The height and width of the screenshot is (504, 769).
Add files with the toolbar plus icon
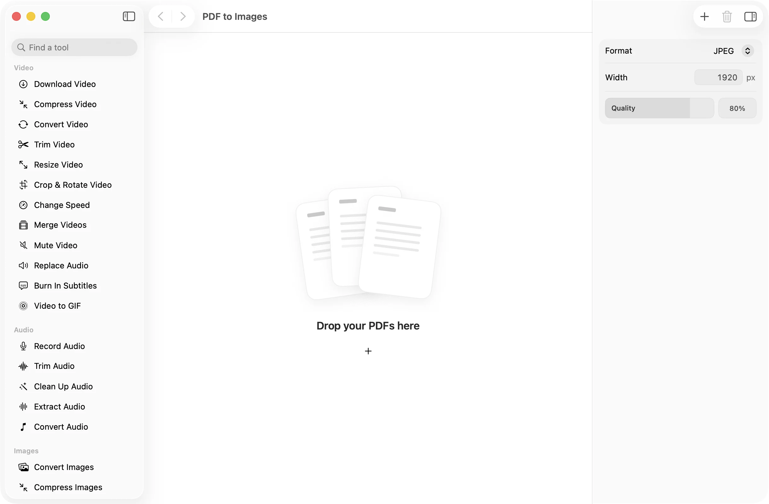pos(704,16)
